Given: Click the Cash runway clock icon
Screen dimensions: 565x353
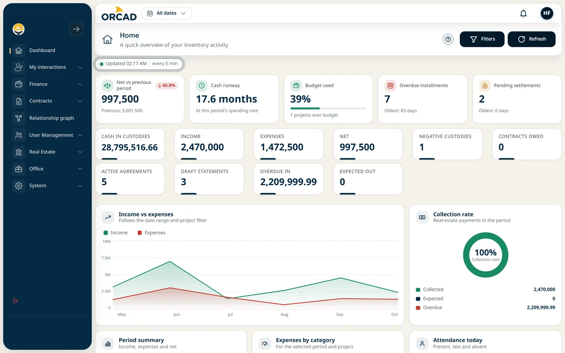Looking at the screenshot, I should click(x=202, y=85).
